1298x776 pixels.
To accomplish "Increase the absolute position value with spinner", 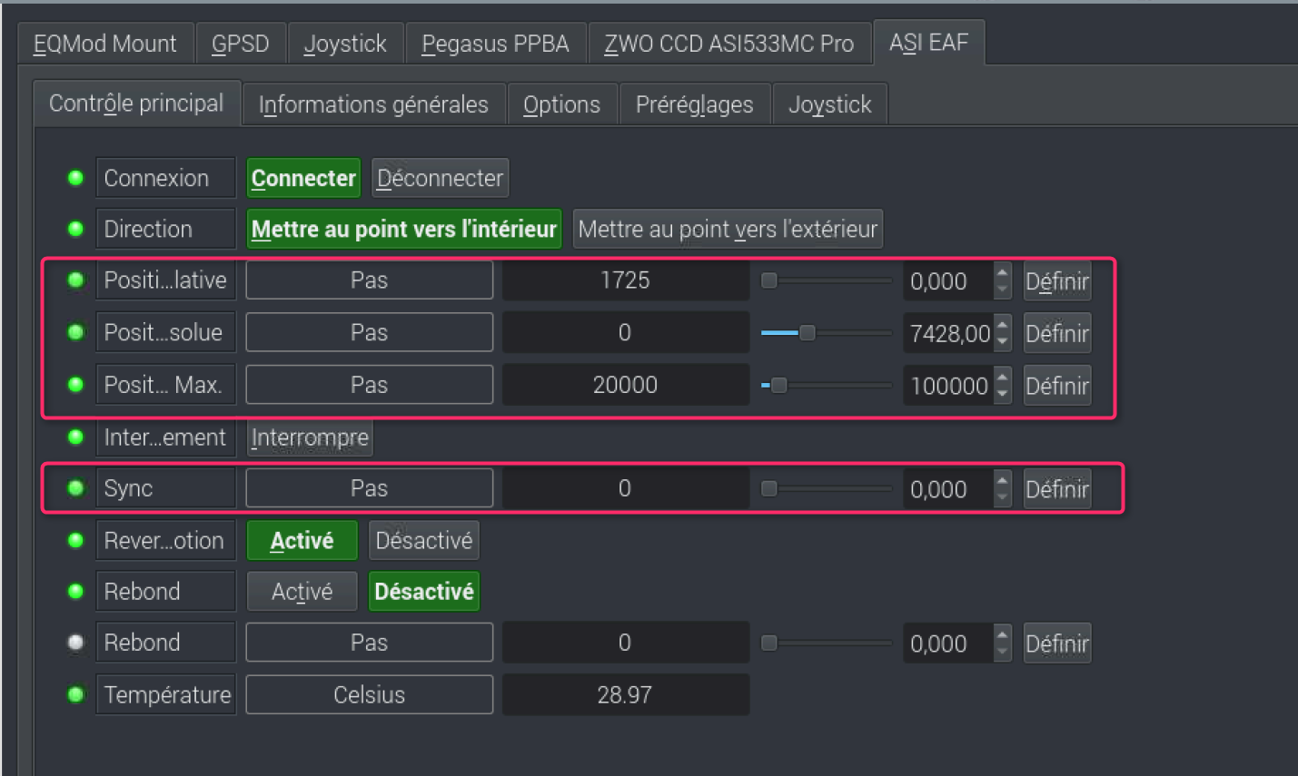I will [1002, 325].
